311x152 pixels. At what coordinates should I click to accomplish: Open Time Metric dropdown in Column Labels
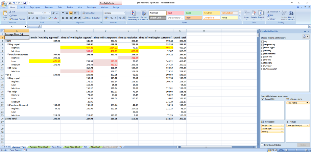307,102
